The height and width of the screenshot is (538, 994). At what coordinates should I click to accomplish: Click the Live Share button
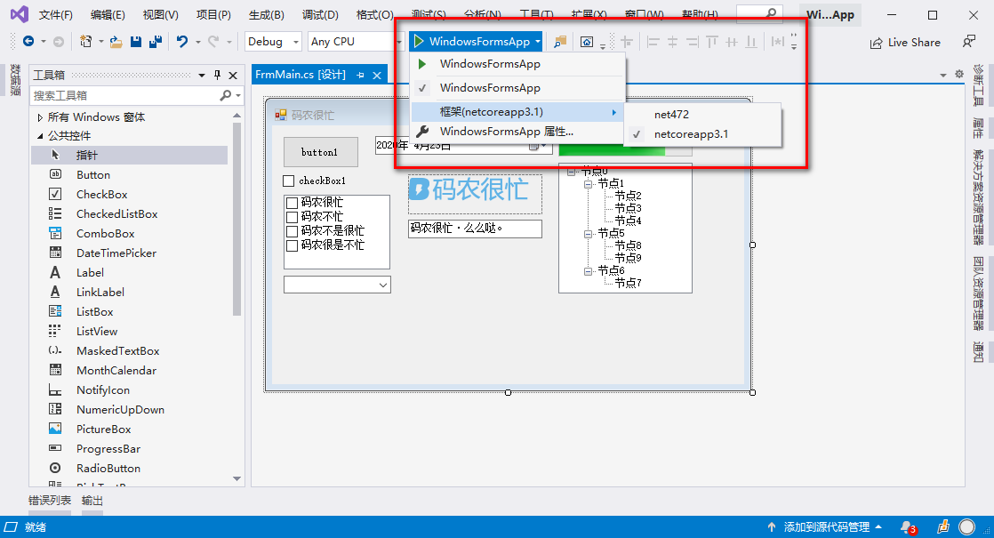(905, 43)
